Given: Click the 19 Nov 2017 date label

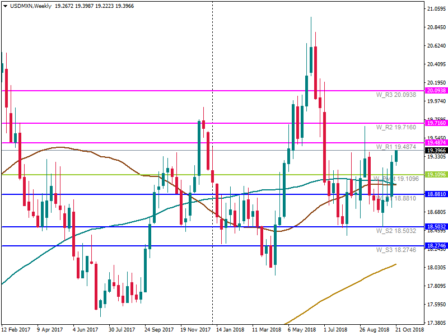Looking at the screenshot, I should pyautogui.click(x=195, y=330).
